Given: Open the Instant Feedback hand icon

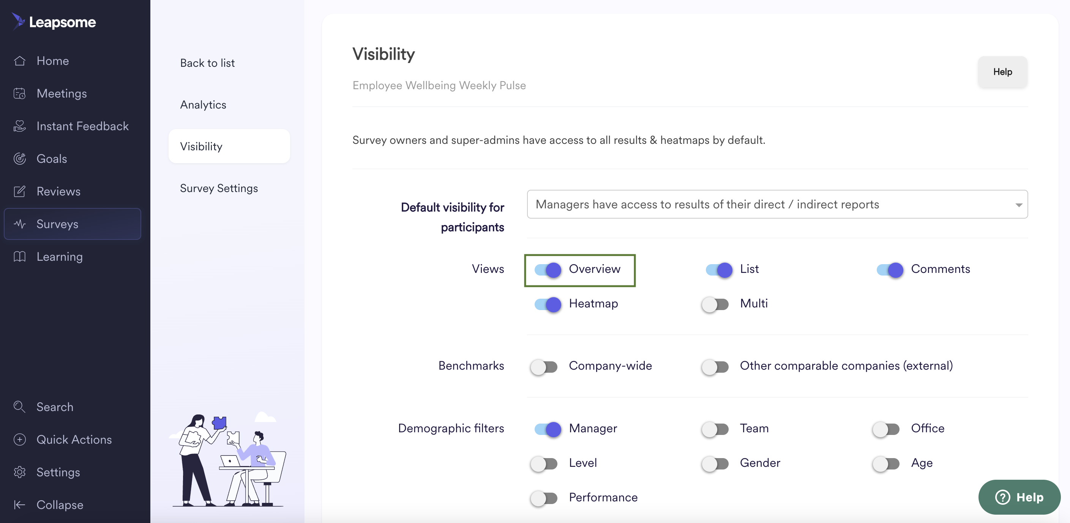Looking at the screenshot, I should click(19, 126).
